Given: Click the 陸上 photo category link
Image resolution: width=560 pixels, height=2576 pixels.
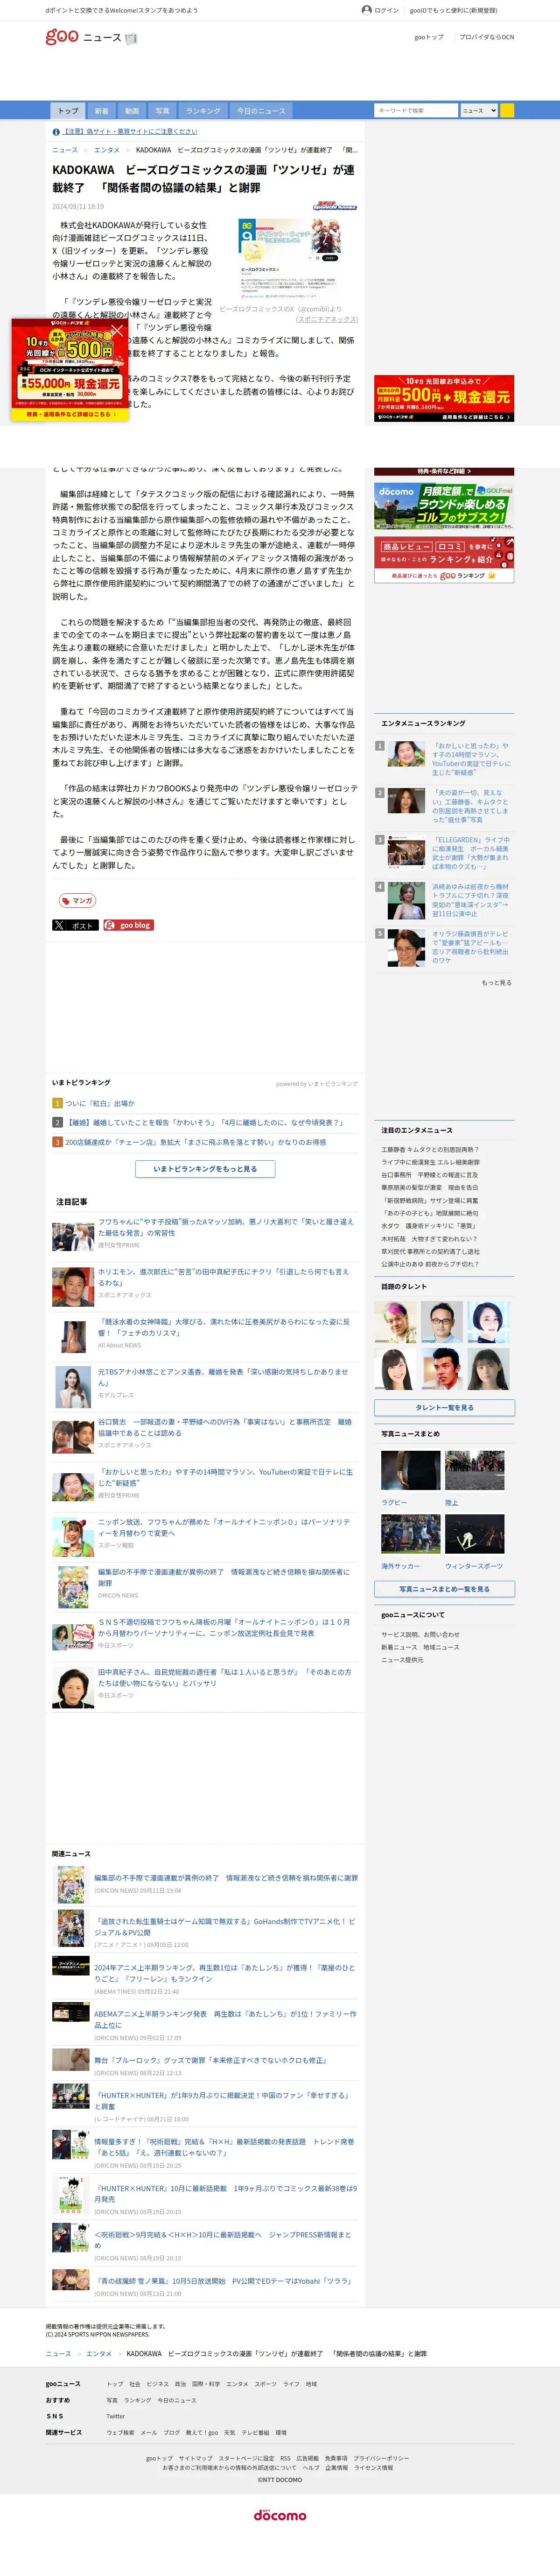Looking at the screenshot, I should pyautogui.click(x=451, y=1503).
